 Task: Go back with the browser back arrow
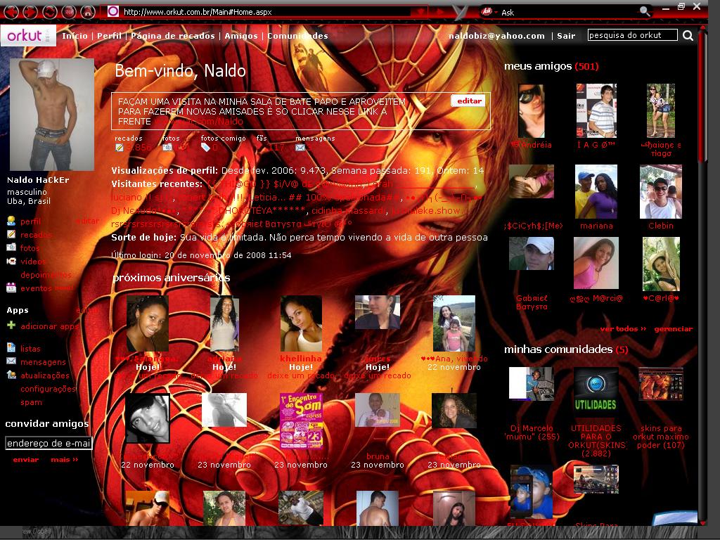11,11
